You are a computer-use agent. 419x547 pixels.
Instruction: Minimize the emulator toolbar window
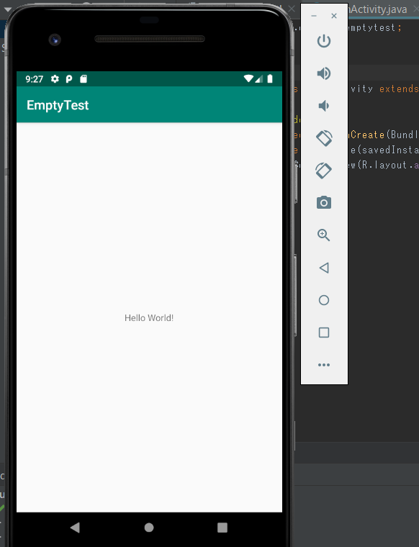314,16
